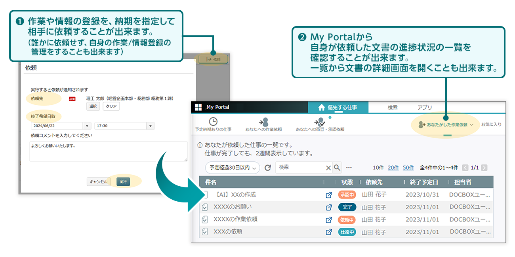The width and height of the screenshot is (515, 257).
Task: Refresh the task list
Action: pos(268,167)
